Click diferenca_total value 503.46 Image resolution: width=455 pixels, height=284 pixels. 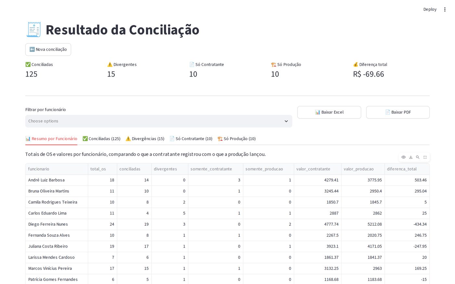407,180
